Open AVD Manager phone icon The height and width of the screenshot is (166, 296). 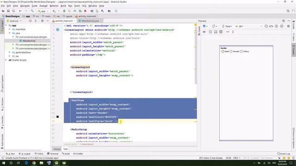(97, 11)
